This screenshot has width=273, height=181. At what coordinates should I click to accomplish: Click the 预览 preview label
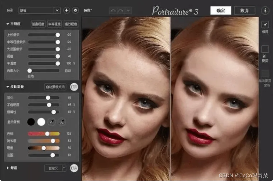click(x=88, y=10)
